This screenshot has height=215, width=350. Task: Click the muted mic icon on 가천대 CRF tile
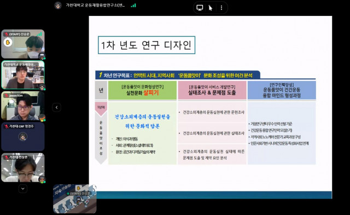[6, 126]
